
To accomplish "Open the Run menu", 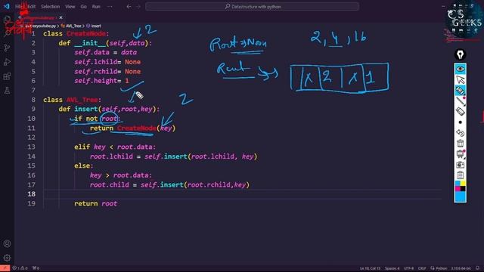I will 96,7.
